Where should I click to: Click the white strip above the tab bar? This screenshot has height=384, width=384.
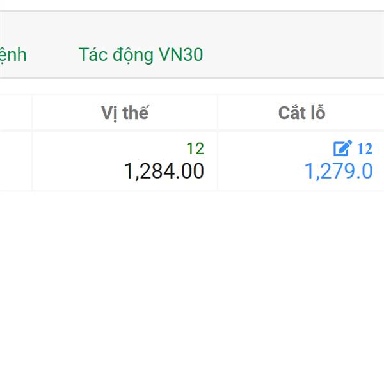192,5
